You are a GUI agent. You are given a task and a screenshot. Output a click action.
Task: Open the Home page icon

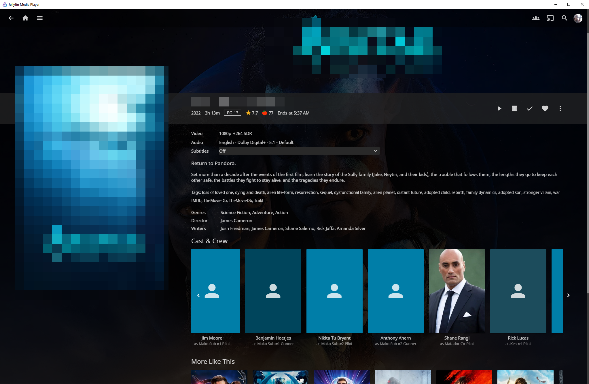point(25,18)
